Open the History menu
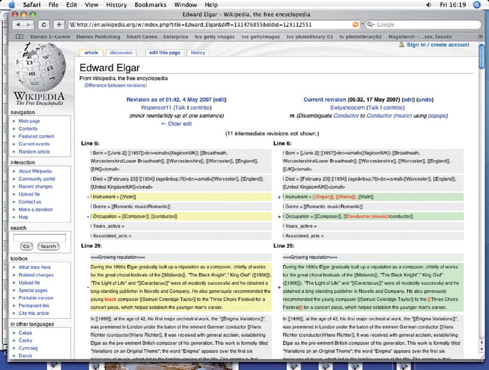This screenshot has height=370, width=489. (116, 5)
